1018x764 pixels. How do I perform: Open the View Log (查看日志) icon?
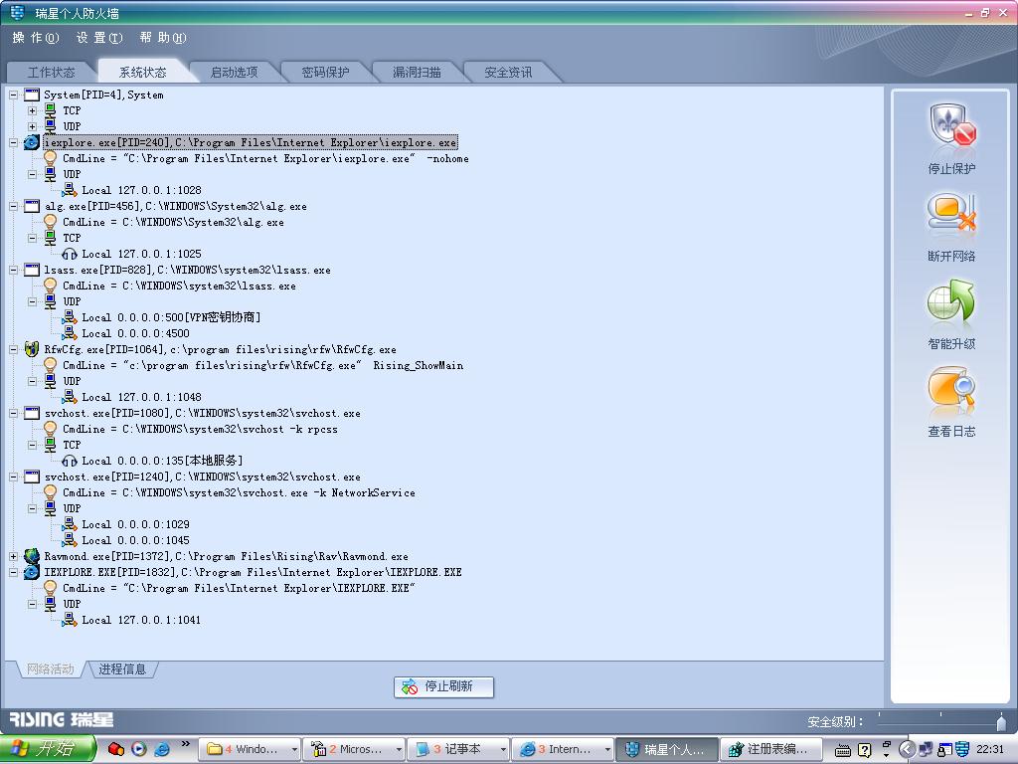pyautogui.click(x=951, y=389)
